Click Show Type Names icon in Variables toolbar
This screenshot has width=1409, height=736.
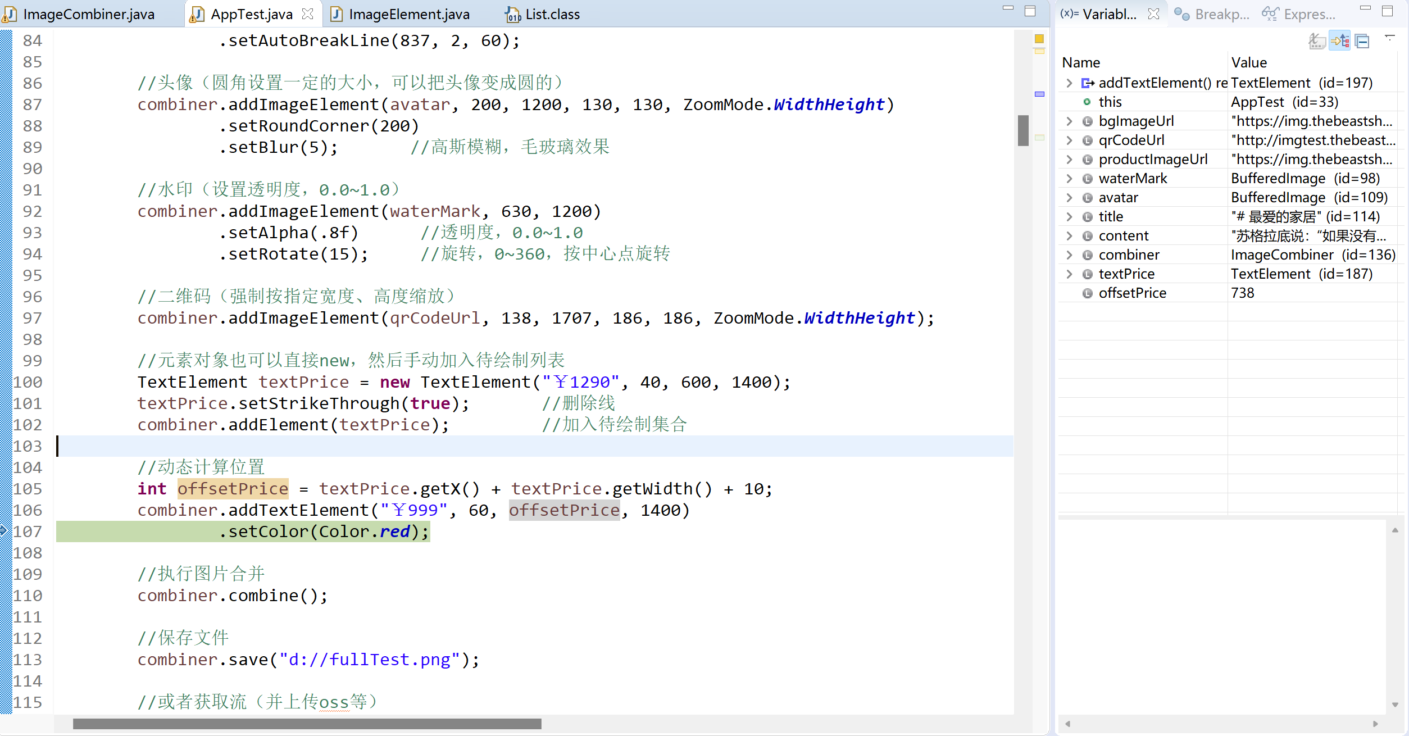1317,41
